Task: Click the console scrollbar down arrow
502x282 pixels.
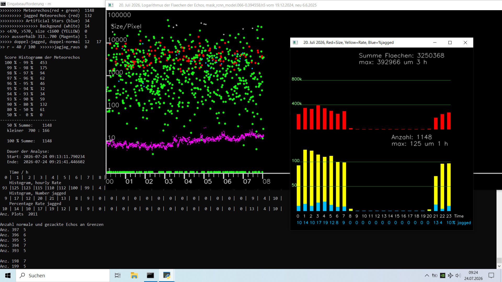Action: coord(499,266)
